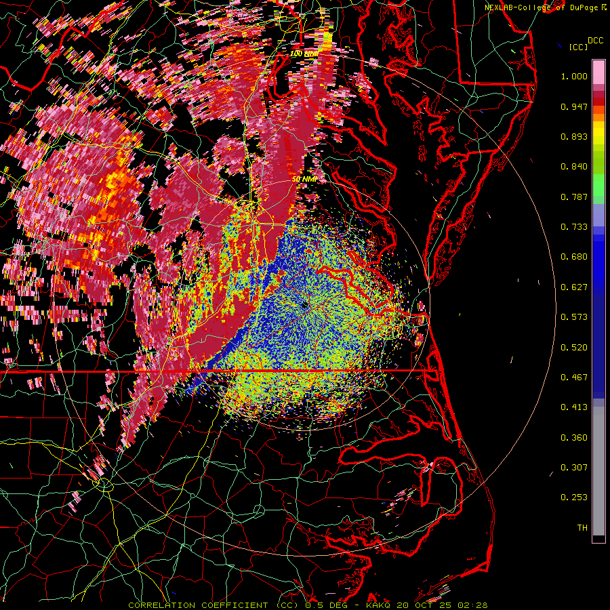Select the 0.893 scale value
Viewport: 610px width, 610px height.
click(574, 136)
